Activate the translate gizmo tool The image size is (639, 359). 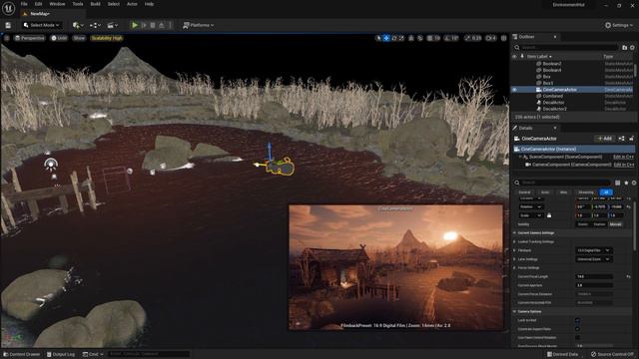tap(386, 38)
